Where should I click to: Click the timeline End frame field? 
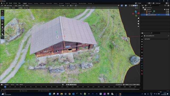pos(136,85)
